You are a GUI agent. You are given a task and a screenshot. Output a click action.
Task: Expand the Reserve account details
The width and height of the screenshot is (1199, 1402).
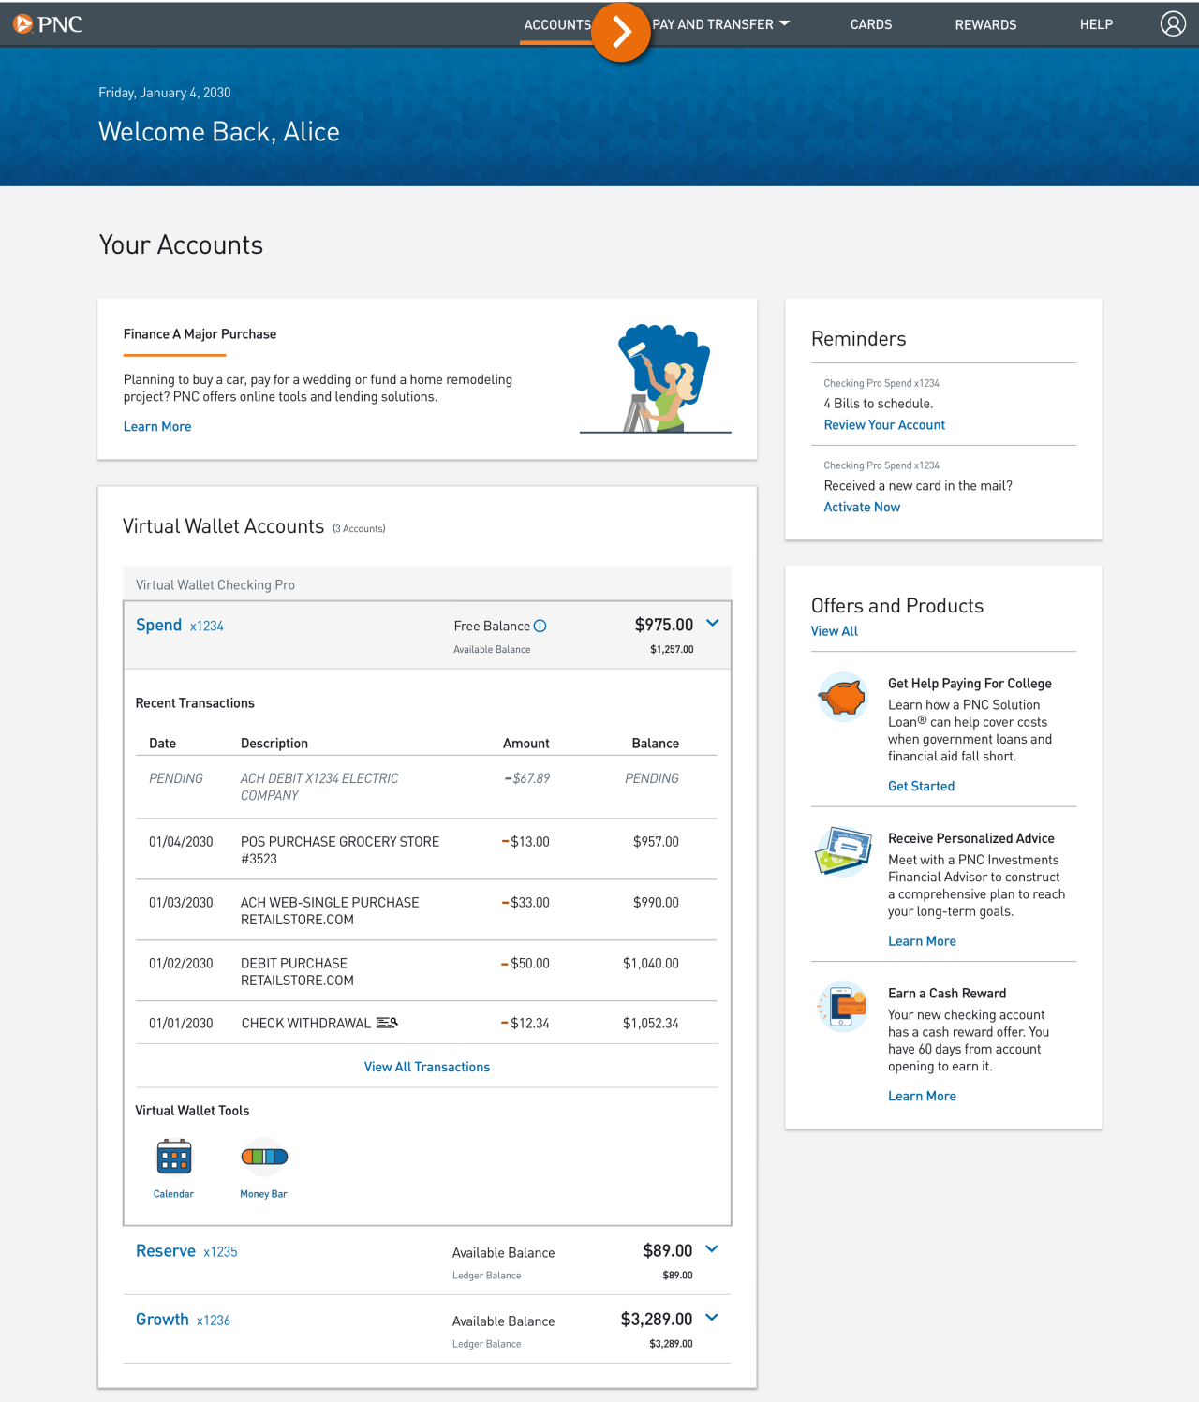tap(712, 1249)
